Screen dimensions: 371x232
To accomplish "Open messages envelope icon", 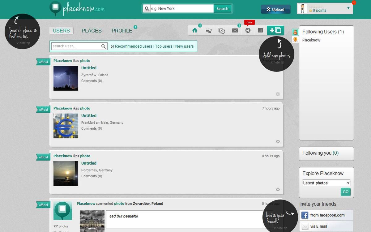I will pos(235,30).
